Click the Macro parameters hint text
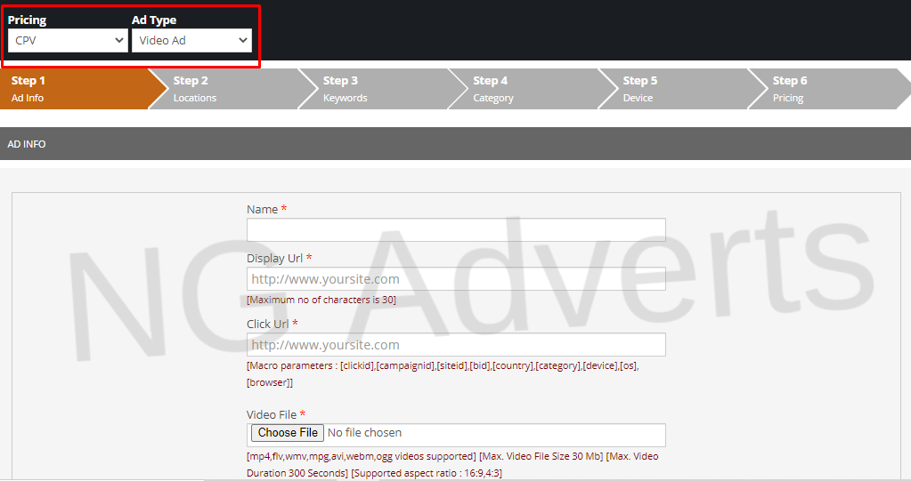The image size is (911, 481). [x=443, y=366]
